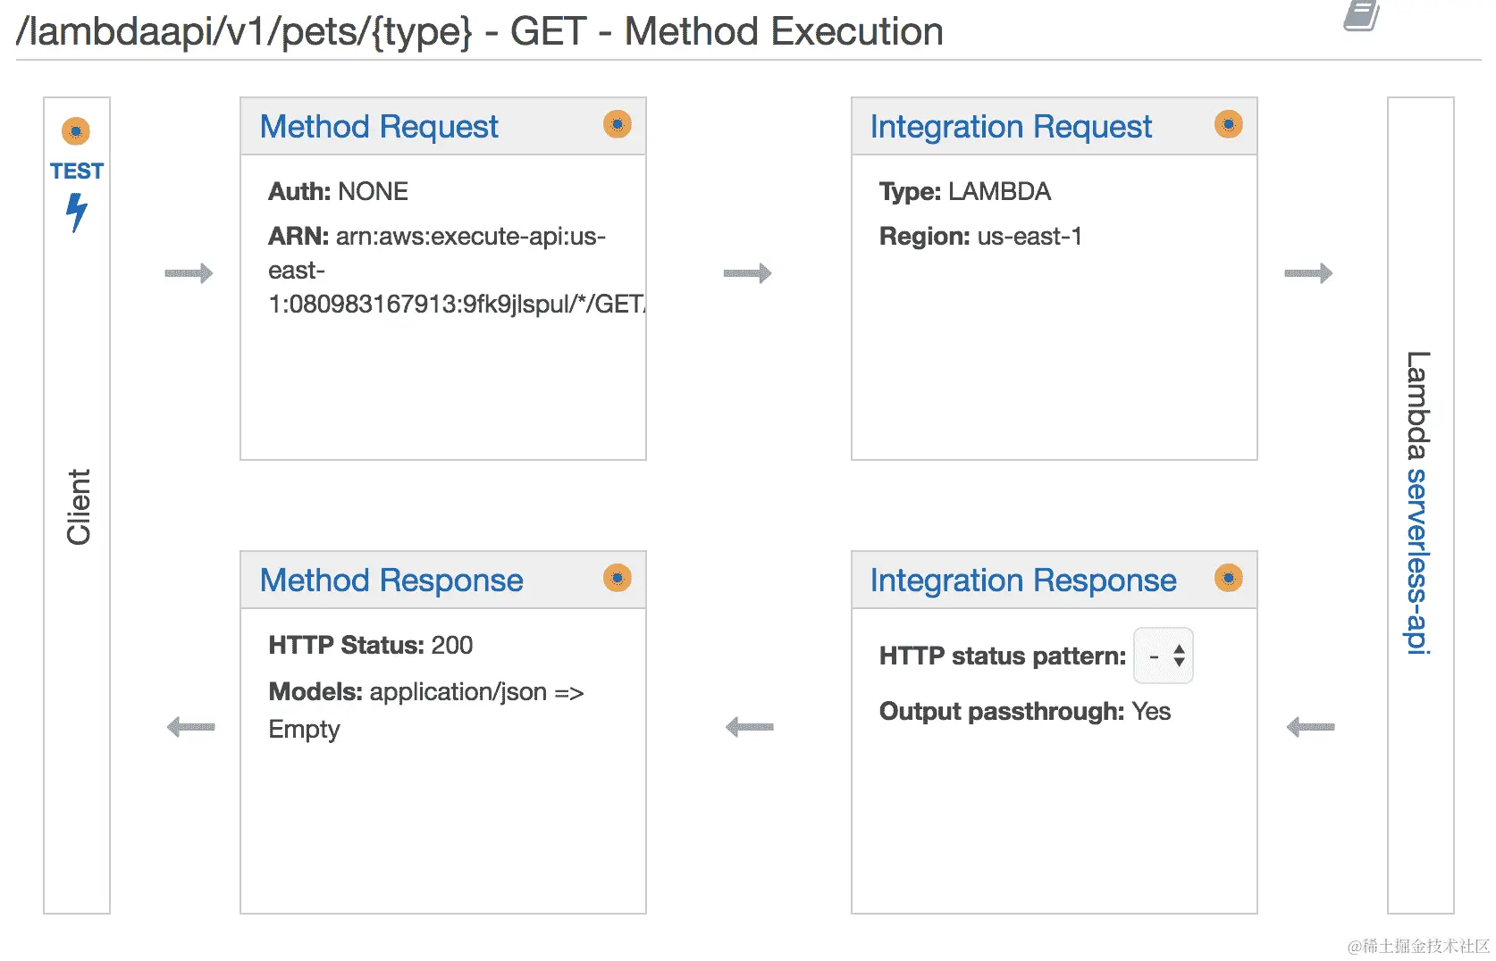Click the documentation book icon
Screen dimensions: 1496x961
(x=1361, y=16)
